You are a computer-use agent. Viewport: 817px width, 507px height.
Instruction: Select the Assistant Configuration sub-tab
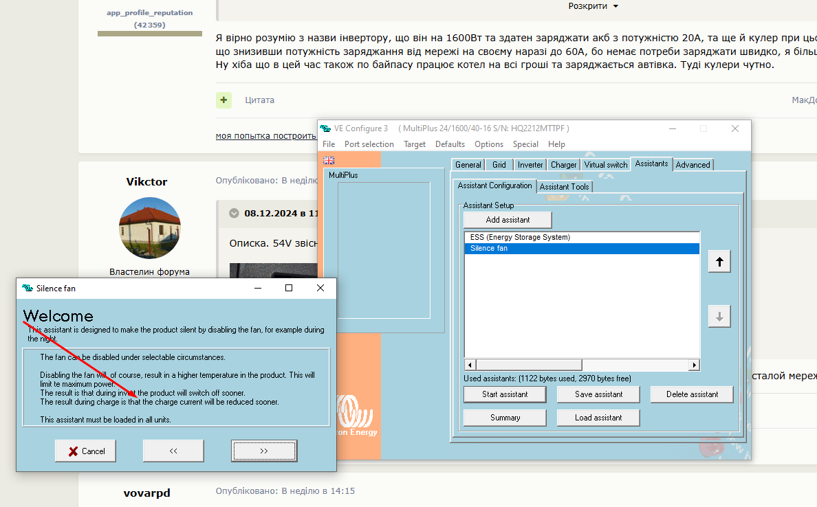(x=494, y=185)
